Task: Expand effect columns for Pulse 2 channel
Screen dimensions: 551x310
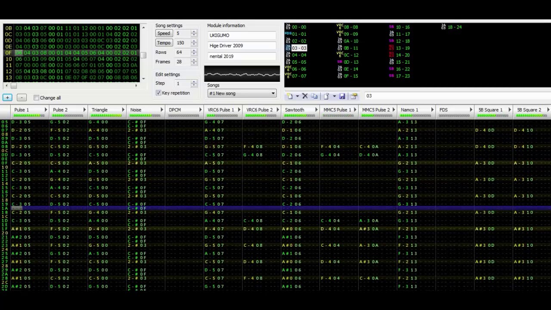Action: click(84, 110)
